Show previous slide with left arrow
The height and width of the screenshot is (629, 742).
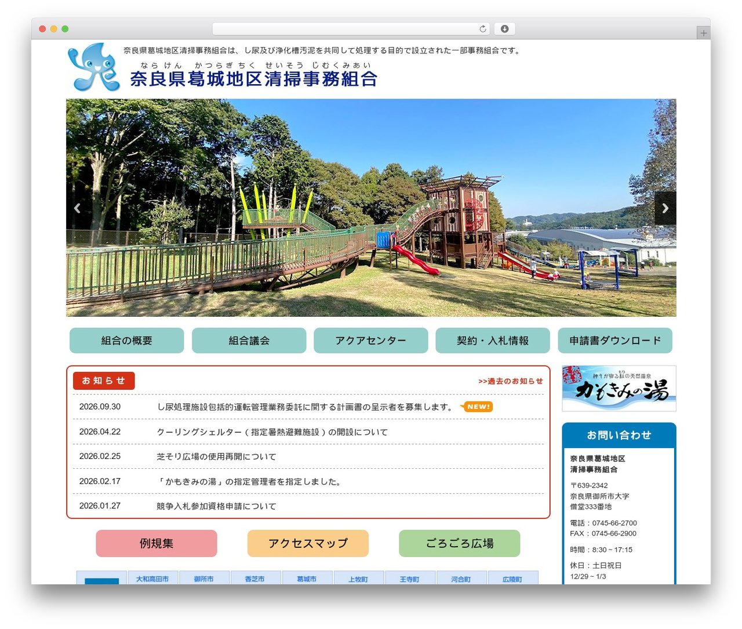click(x=77, y=208)
